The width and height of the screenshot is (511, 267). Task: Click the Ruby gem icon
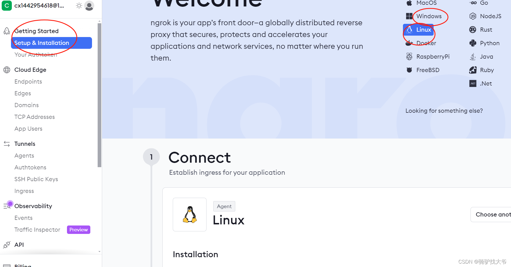pos(473,70)
